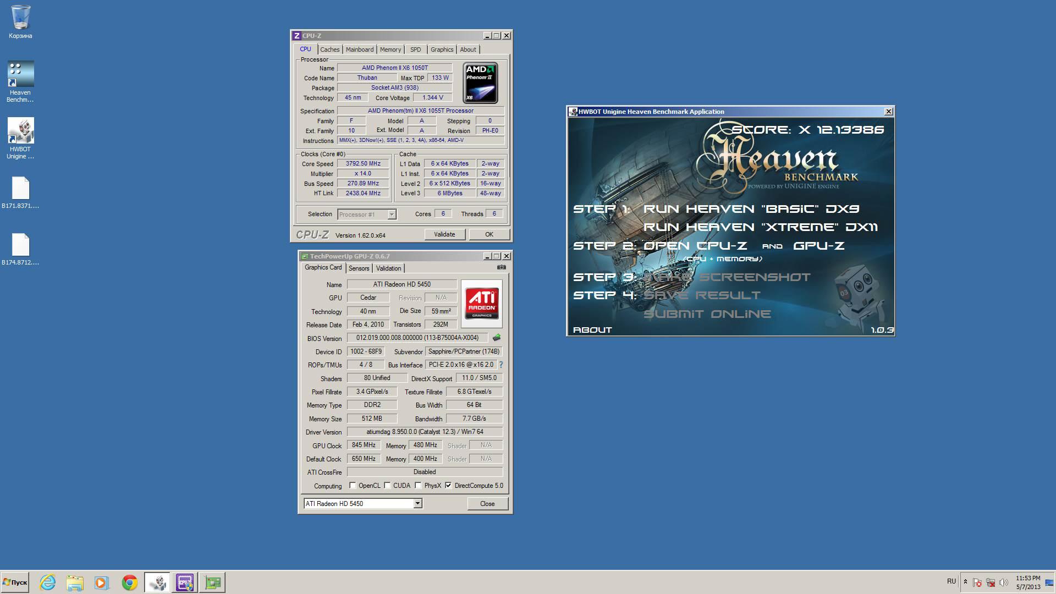
Task: Click the bus interface question mark icon
Action: point(501,365)
